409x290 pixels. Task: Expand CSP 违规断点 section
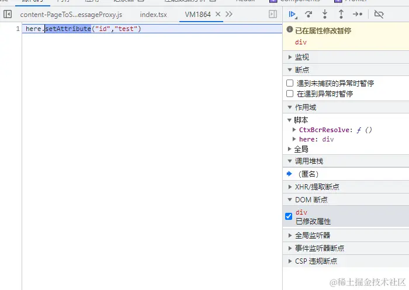point(346,261)
